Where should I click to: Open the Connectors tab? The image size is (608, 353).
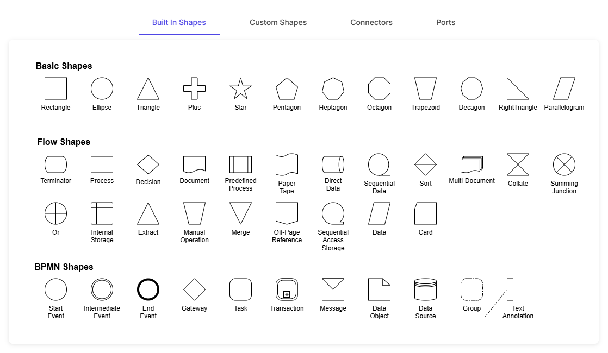[x=371, y=22]
